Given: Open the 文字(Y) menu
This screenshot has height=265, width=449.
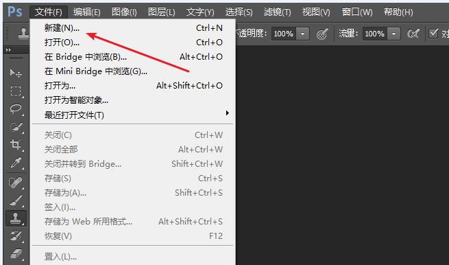Looking at the screenshot, I should pyautogui.click(x=200, y=12).
